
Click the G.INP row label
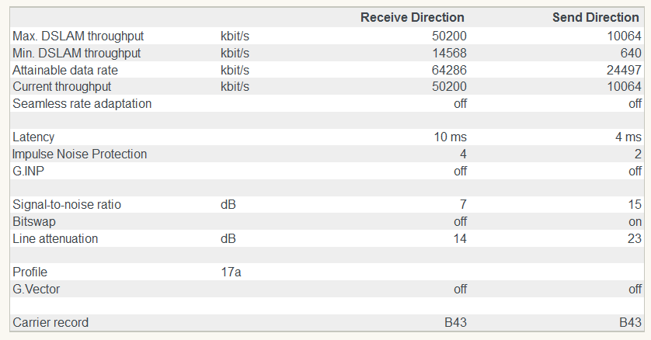(28, 171)
